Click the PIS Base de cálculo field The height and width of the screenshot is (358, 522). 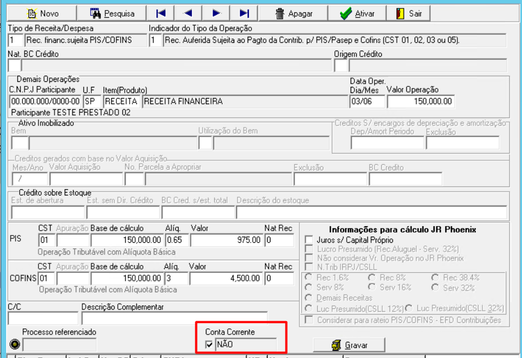tap(127, 240)
